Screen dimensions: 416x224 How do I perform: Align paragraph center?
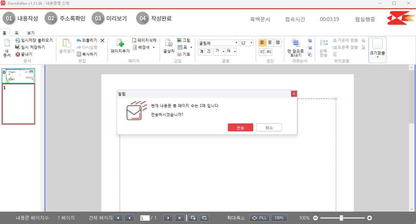[270, 43]
